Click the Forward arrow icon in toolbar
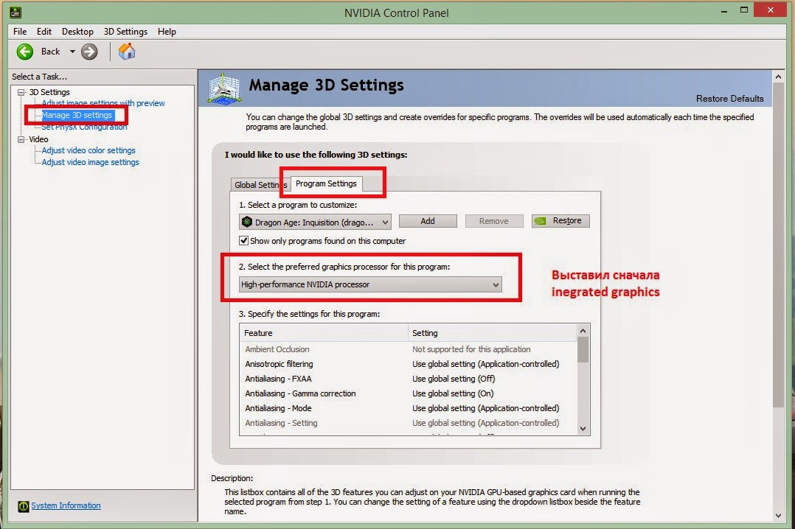The width and height of the screenshot is (795, 529). [x=89, y=52]
